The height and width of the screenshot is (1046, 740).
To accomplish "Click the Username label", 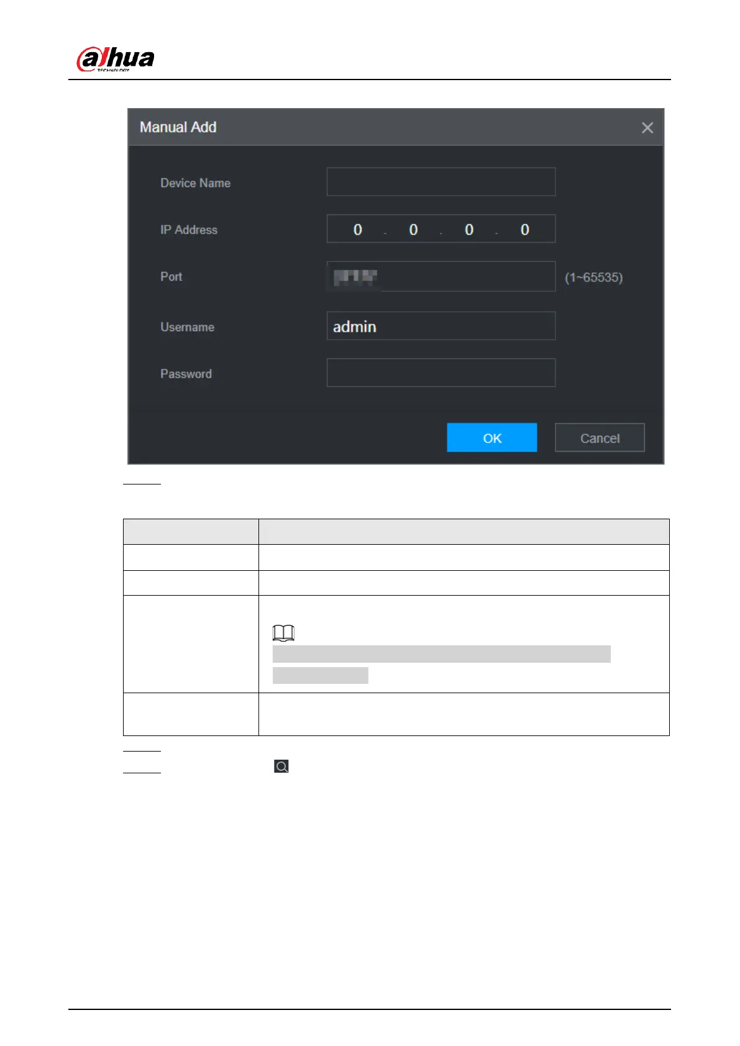I will (188, 327).
